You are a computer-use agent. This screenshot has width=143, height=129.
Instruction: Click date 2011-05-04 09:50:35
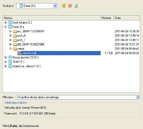tap(127, 53)
